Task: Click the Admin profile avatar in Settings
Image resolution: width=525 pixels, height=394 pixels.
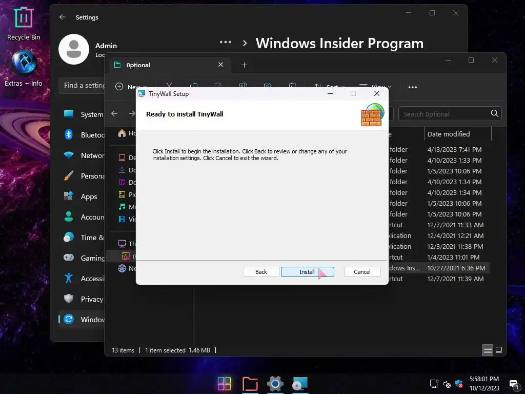Action: tap(74, 49)
